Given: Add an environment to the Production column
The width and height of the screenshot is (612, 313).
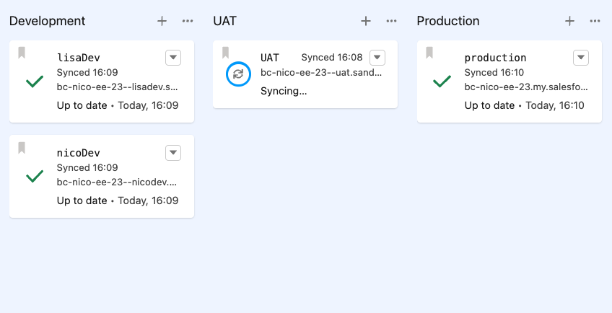Looking at the screenshot, I should click(570, 21).
